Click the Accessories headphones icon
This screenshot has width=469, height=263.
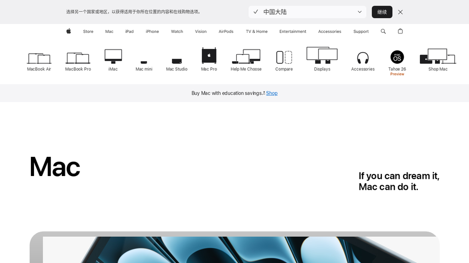click(x=363, y=58)
